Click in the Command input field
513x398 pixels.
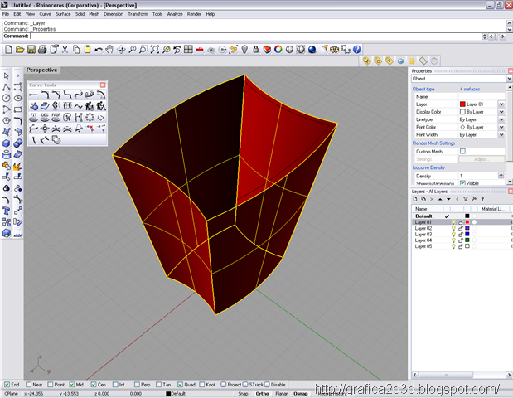tap(255, 36)
